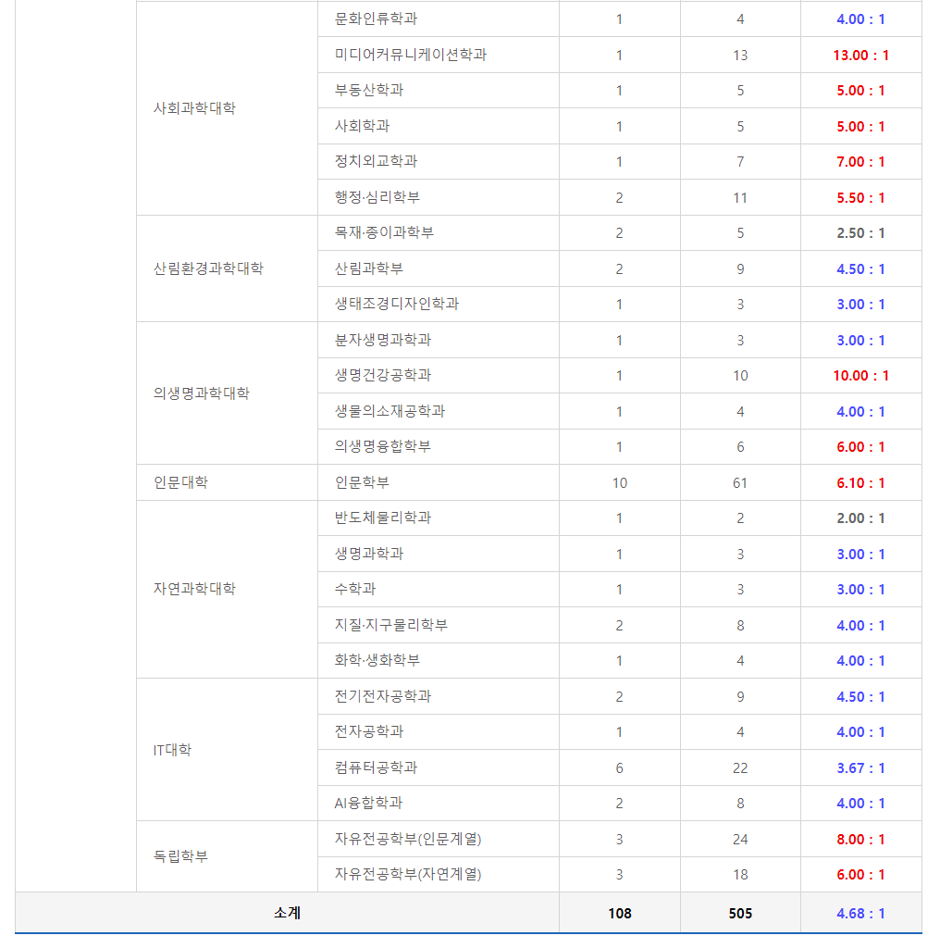The width and height of the screenshot is (940, 948).
Task: Select the 문화인류학과 department cell
Action: pos(373,19)
